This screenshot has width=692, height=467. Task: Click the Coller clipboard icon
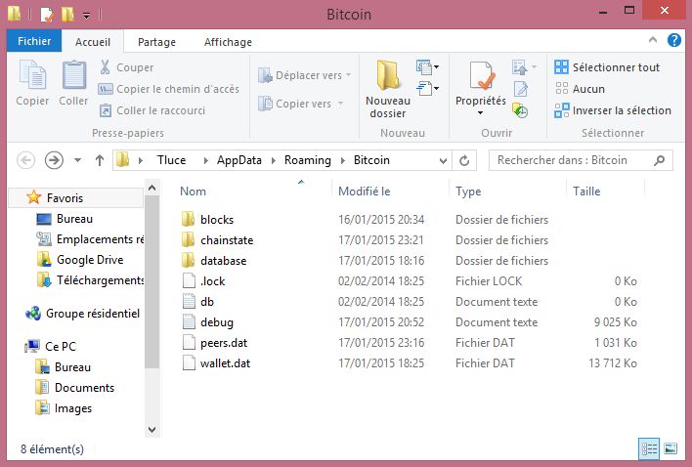(x=73, y=76)
